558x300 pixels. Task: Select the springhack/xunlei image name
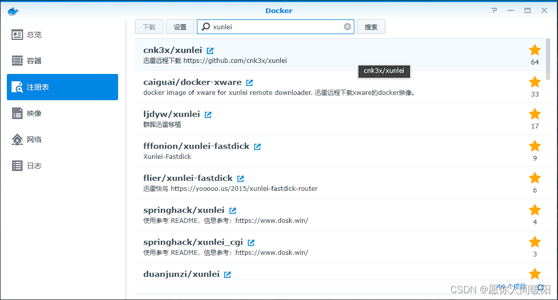tap(184, 210)
